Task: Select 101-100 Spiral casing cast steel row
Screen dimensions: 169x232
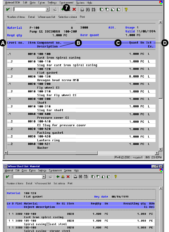Action: pyautogui.click(x=81, y=222)
